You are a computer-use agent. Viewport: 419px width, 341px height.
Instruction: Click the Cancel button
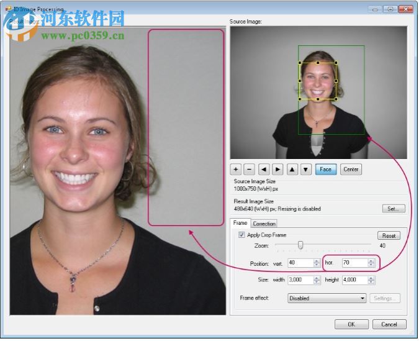[x=389, y=324]
